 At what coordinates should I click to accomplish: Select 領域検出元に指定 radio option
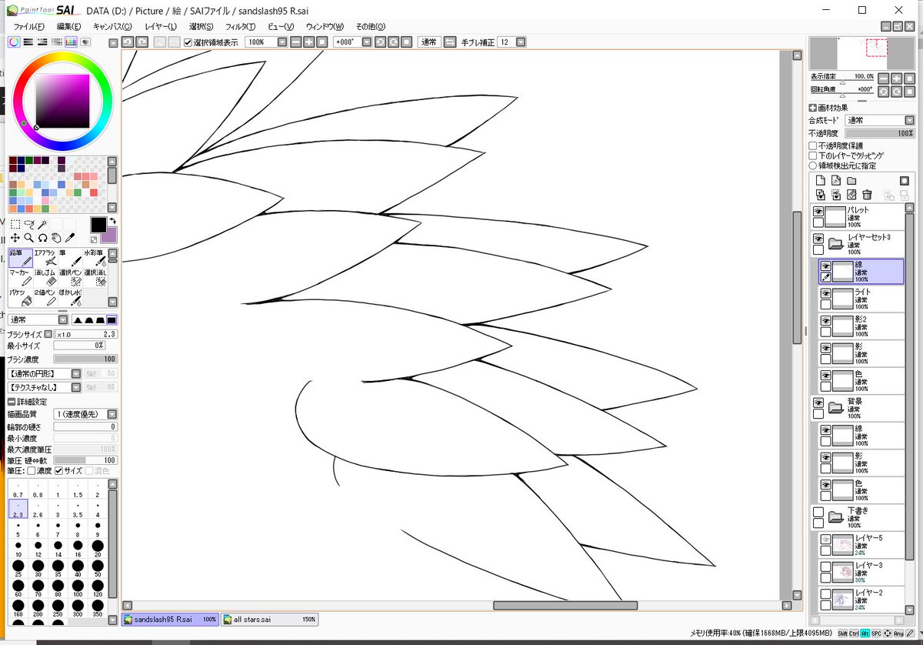point(813,165)
